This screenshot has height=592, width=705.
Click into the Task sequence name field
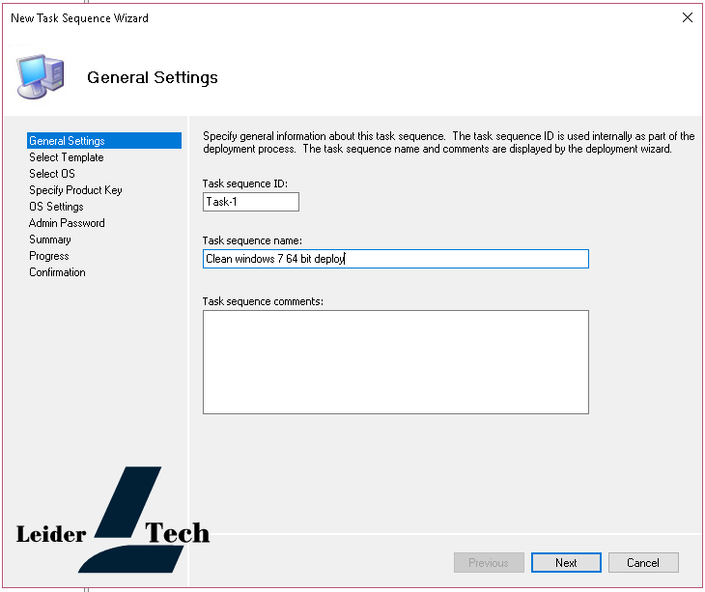coord(395,259)
